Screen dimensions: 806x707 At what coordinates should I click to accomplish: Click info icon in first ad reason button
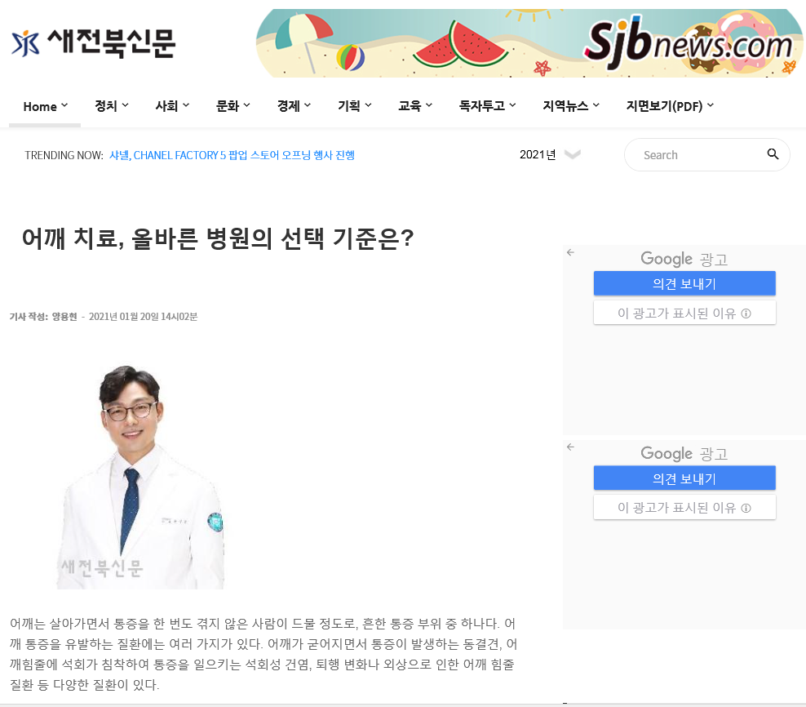pyautogui.click(x=746, y=313)
